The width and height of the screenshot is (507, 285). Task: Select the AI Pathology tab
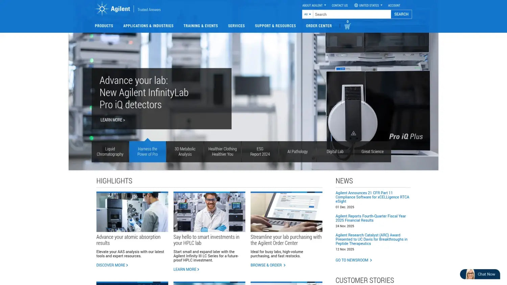[297, 152]
